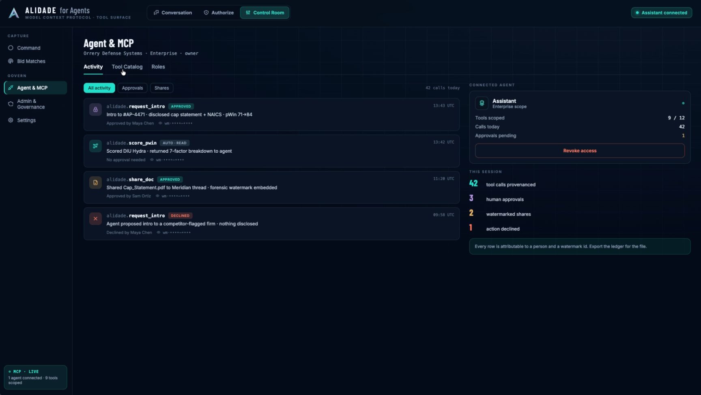701x395 pixels.
Task: Click the score_pwin row icon
Action: click(95, 146)
